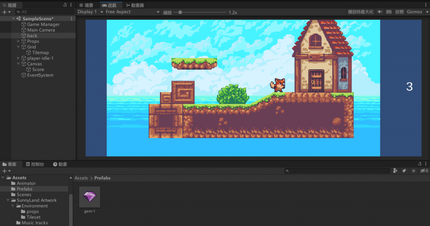
Task: Select the gem-1 prefab thumbnail
Action: tap(89, 197)
